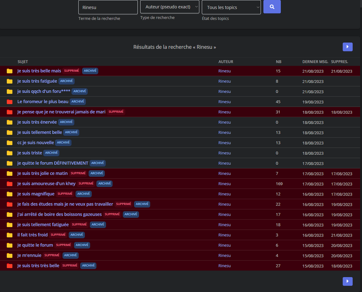The width and height of the screenshot is (362, 292).
Task: Click the 'ARCHIVÉ' badge on 'Je suis très énervée'
Action: click(x=66, y=122)
